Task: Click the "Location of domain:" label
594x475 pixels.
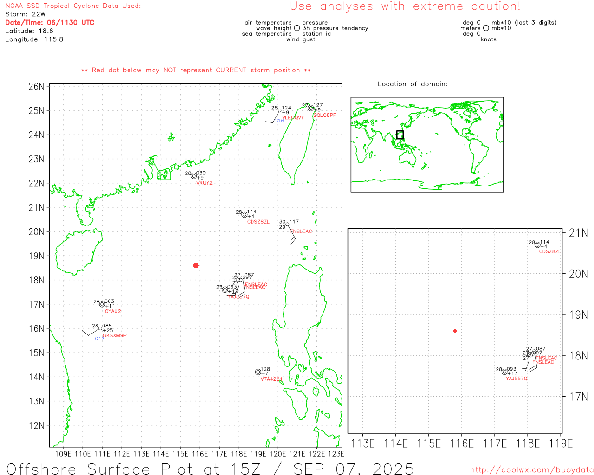Action: (x=413, y=84)
